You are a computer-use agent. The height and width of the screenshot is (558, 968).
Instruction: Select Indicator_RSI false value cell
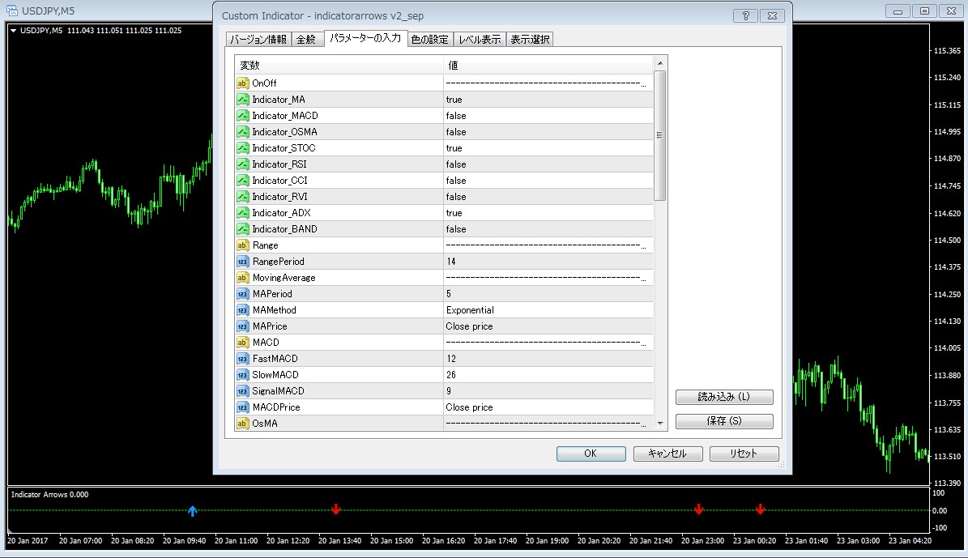click(x=548, y=164)
